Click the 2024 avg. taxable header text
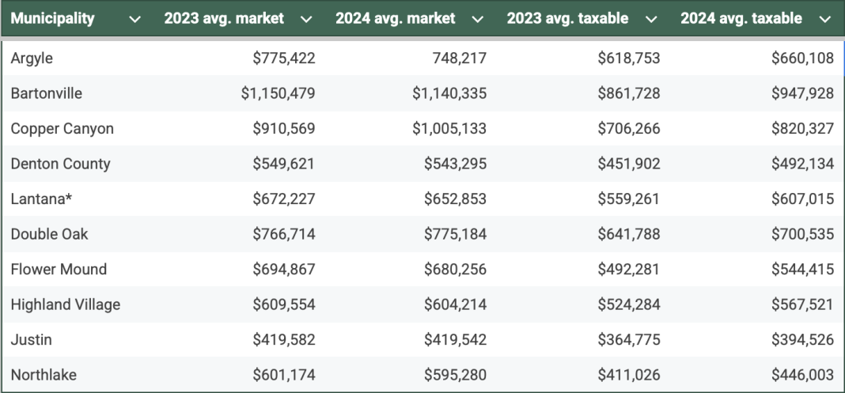The height and width of the screenshot is (393, 845). coord(741,18)
